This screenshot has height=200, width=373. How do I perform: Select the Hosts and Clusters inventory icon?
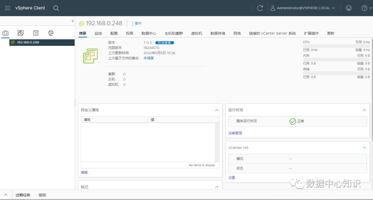pyautogui.click(x=6, y=33)
